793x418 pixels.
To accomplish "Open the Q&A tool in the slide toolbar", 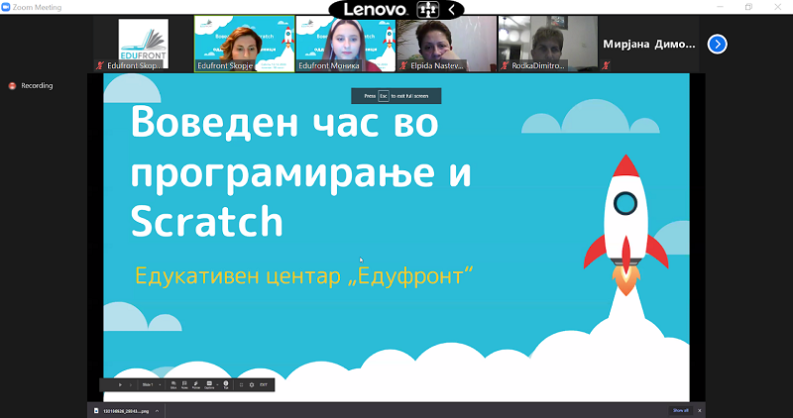I will point(173,384).
